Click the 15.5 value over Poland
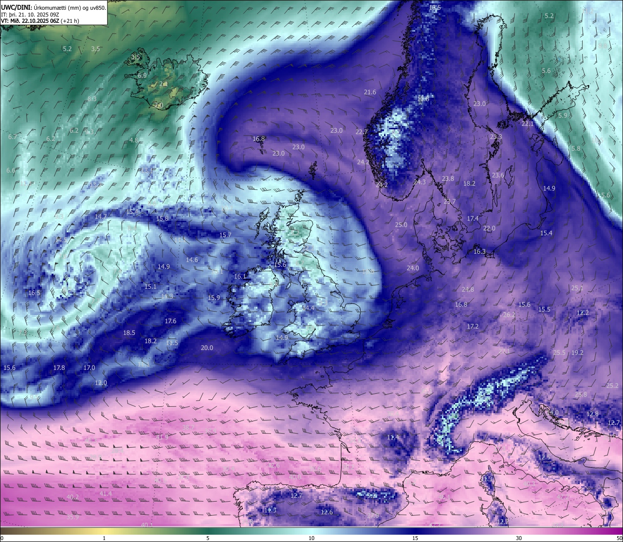 [544, 310]
